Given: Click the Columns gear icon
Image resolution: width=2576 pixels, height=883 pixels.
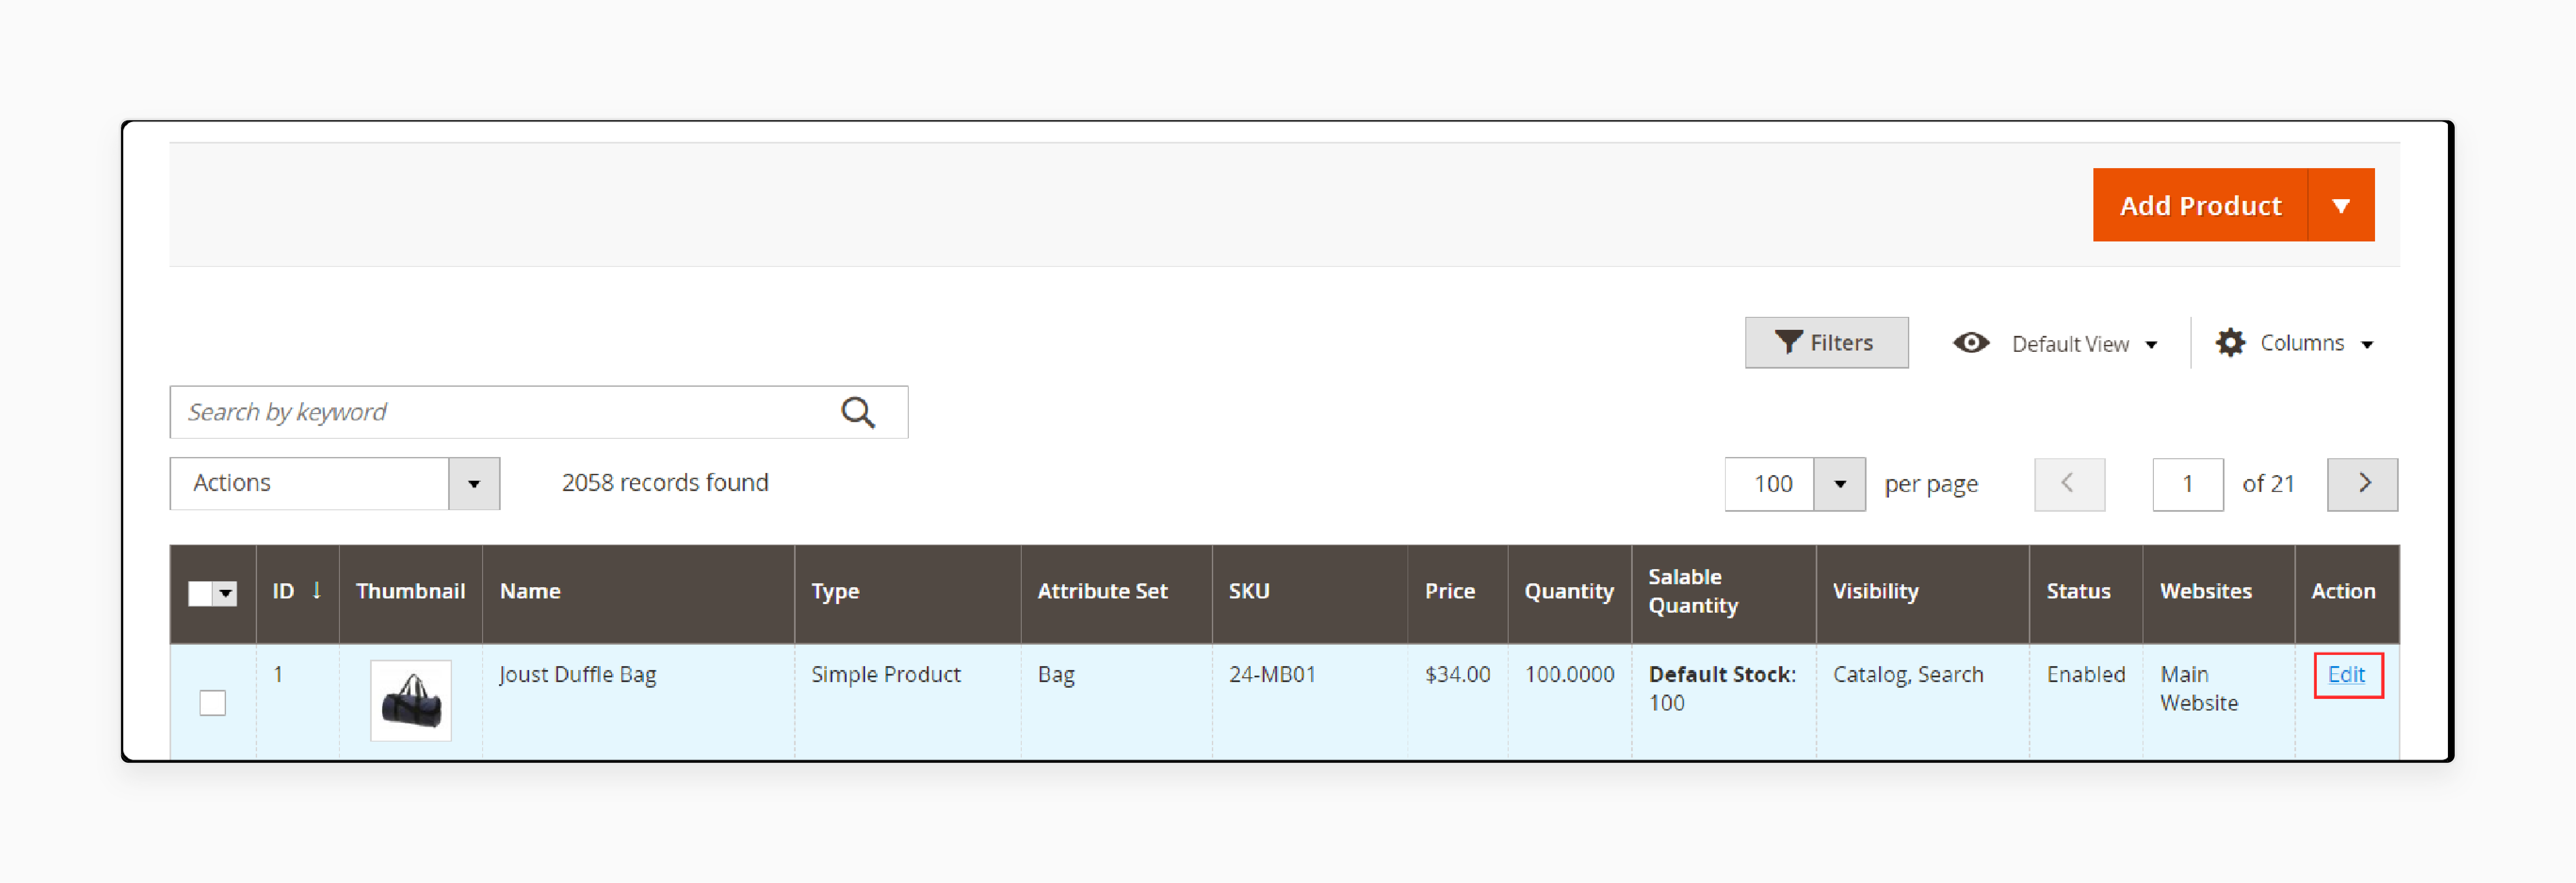Looking at the screenshot, I should [x=2230, y=343].
